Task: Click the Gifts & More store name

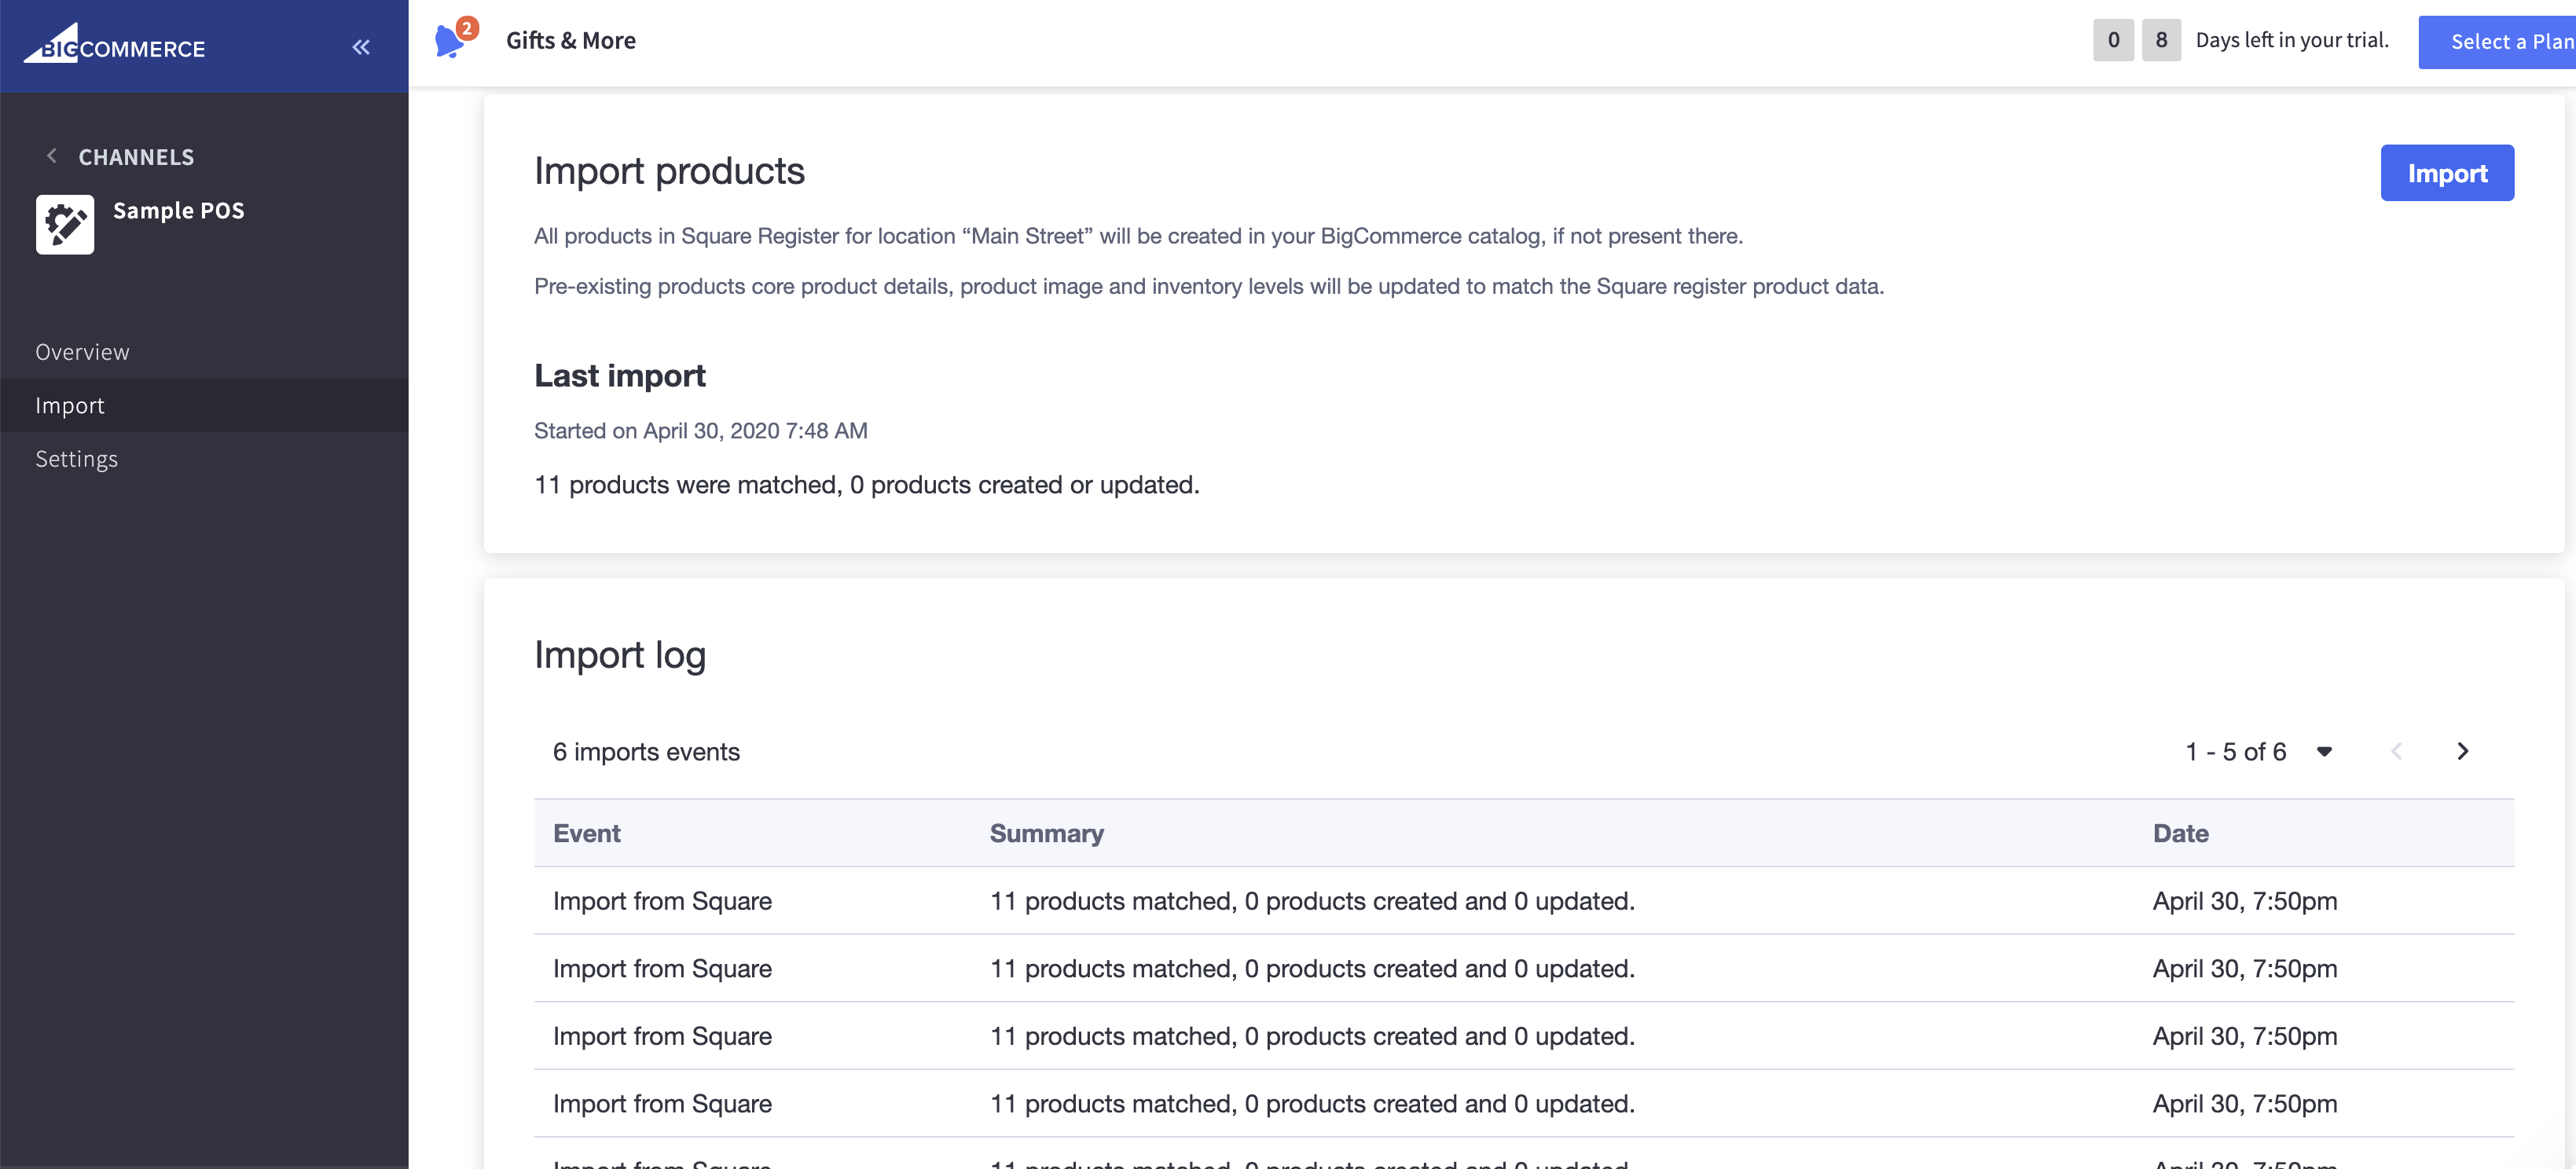Action: tap(571, 40)
